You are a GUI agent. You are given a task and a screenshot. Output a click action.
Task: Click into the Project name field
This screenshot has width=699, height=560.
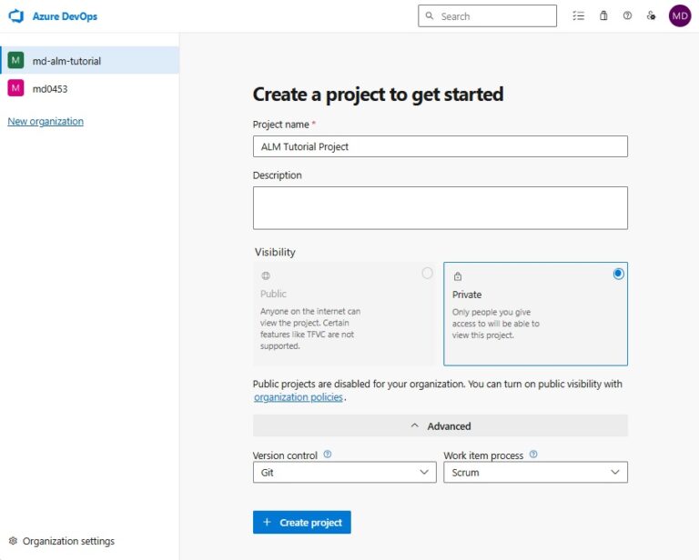(x=440, y=146)
